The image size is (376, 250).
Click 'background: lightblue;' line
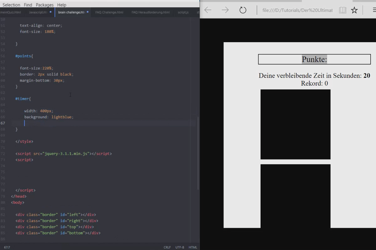(x=49, y=117)
